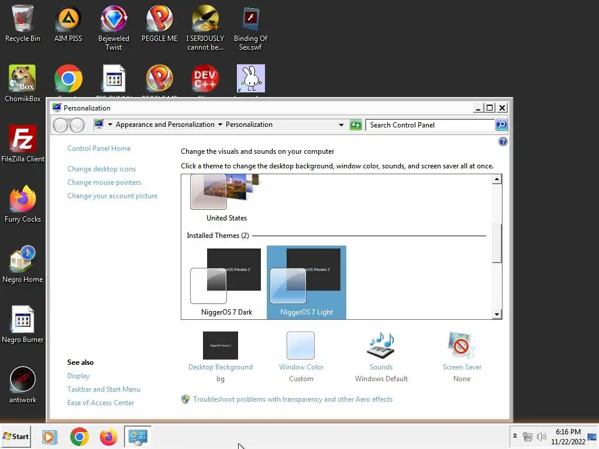The image size is (599, 449).
Task: Activate the Control Panel taskbar button
Action: click(x=138, y=436)
